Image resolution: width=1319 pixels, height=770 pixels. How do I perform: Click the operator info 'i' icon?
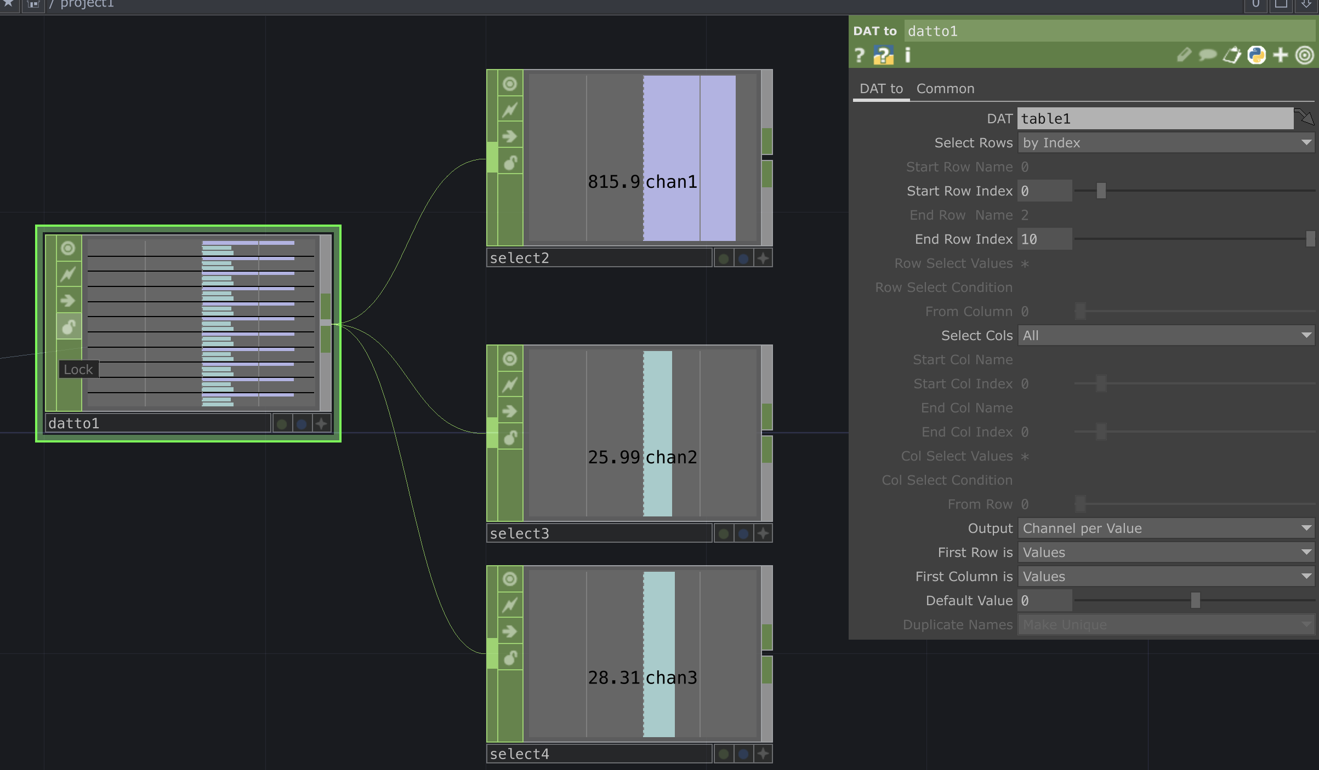(908, 55)
